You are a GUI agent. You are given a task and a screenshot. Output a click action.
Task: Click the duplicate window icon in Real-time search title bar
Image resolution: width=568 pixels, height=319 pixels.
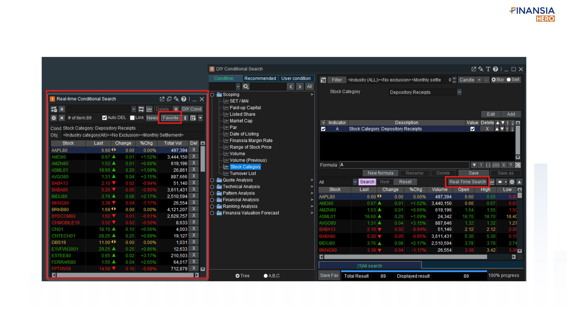169,99
